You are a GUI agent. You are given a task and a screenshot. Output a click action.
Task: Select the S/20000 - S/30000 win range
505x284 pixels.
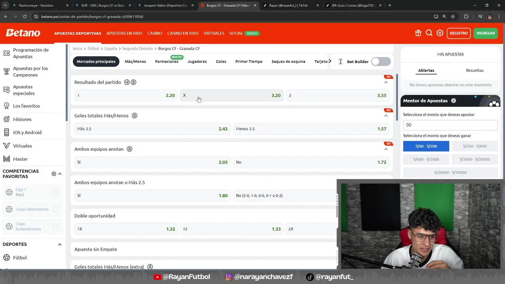(x=450, y=172)
